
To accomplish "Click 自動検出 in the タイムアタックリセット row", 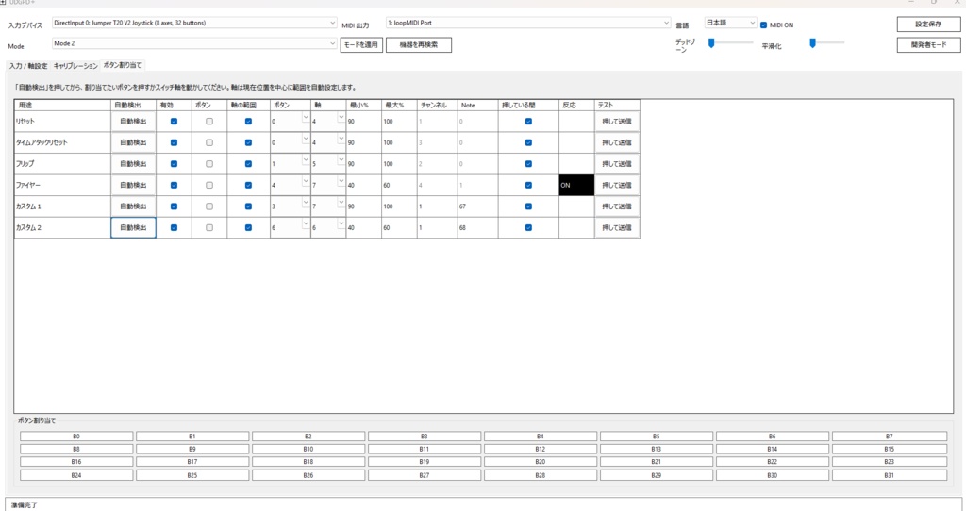I will tap(133, 142).
